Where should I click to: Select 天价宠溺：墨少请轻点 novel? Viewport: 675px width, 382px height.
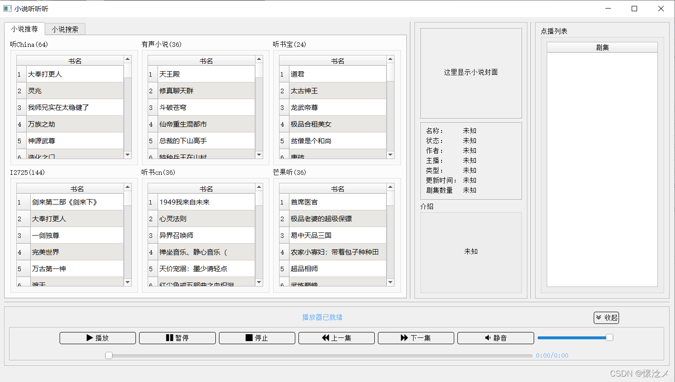tap(206, 268)
